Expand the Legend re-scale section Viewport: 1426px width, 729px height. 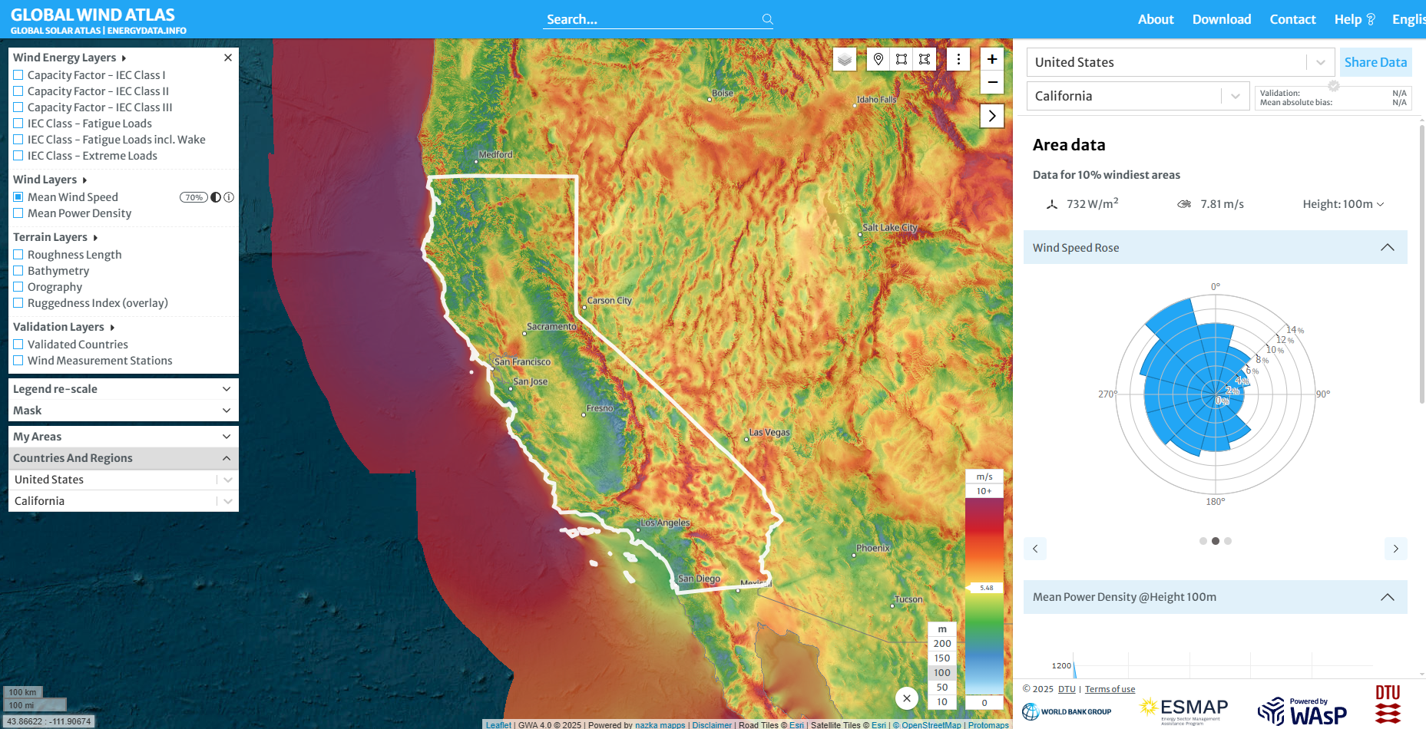click(124, 389)
